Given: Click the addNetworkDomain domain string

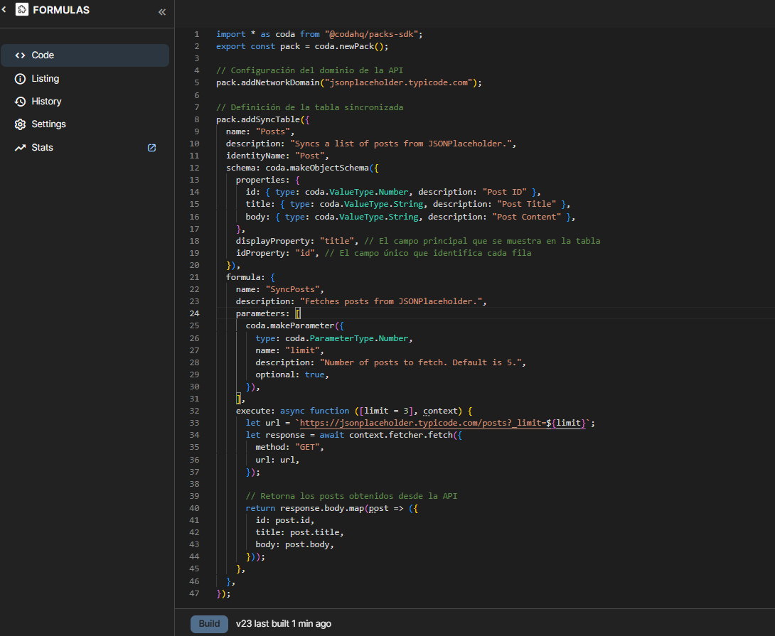Looking at the screenshot, I should (x=398, y=82).
